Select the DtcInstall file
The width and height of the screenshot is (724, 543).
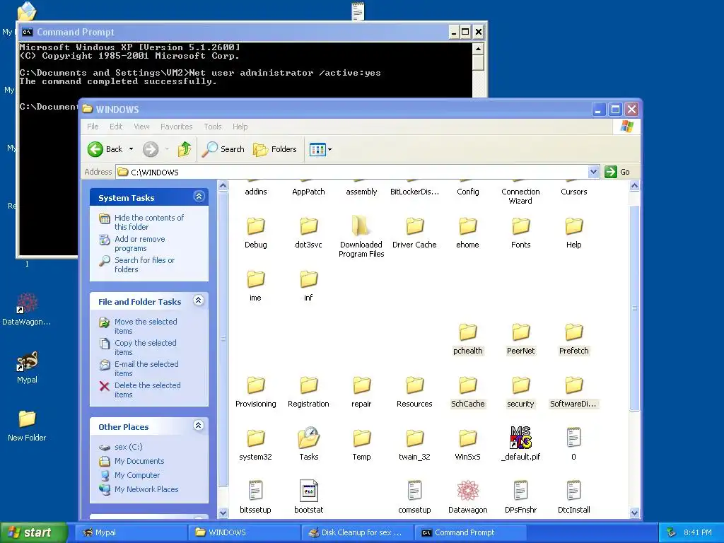click(x=574, y=497)
